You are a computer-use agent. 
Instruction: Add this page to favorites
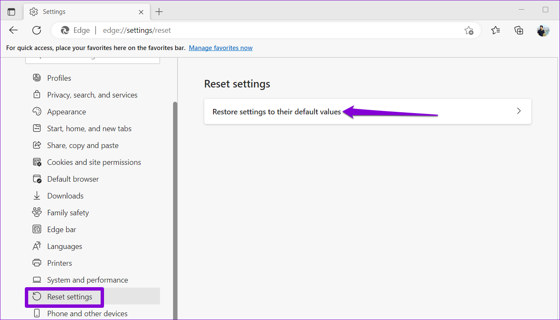[x=469, y=30]
